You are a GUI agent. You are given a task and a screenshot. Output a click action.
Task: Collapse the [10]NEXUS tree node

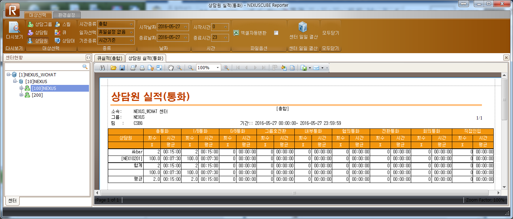pos(15,81)
